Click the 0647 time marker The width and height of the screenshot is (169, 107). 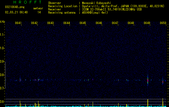pos(115,23)
